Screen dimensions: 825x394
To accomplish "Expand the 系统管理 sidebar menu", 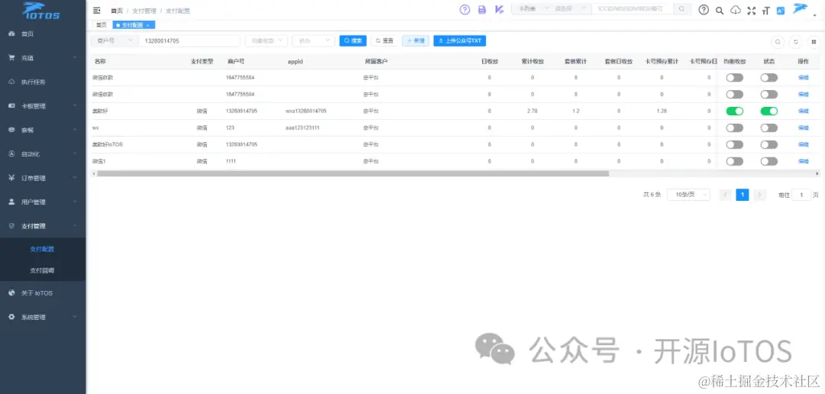I will pos(42,317).
